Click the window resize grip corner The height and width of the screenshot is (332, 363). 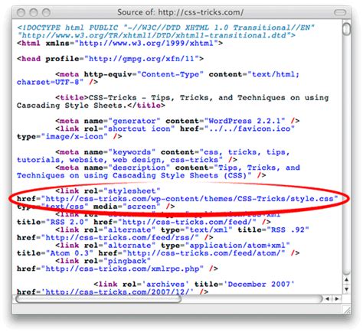(347, 310)
